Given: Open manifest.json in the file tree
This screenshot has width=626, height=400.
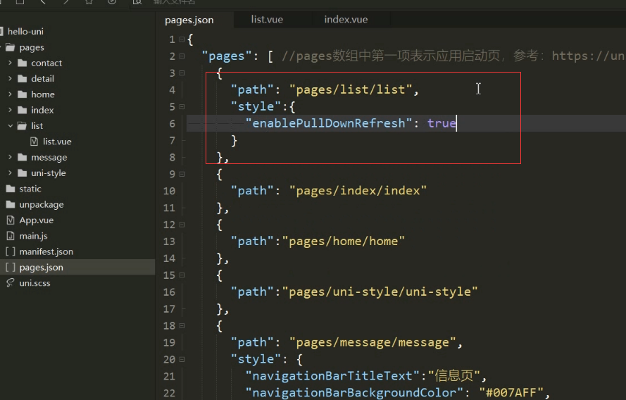Looking at the screenshot, I should (46, 251).
